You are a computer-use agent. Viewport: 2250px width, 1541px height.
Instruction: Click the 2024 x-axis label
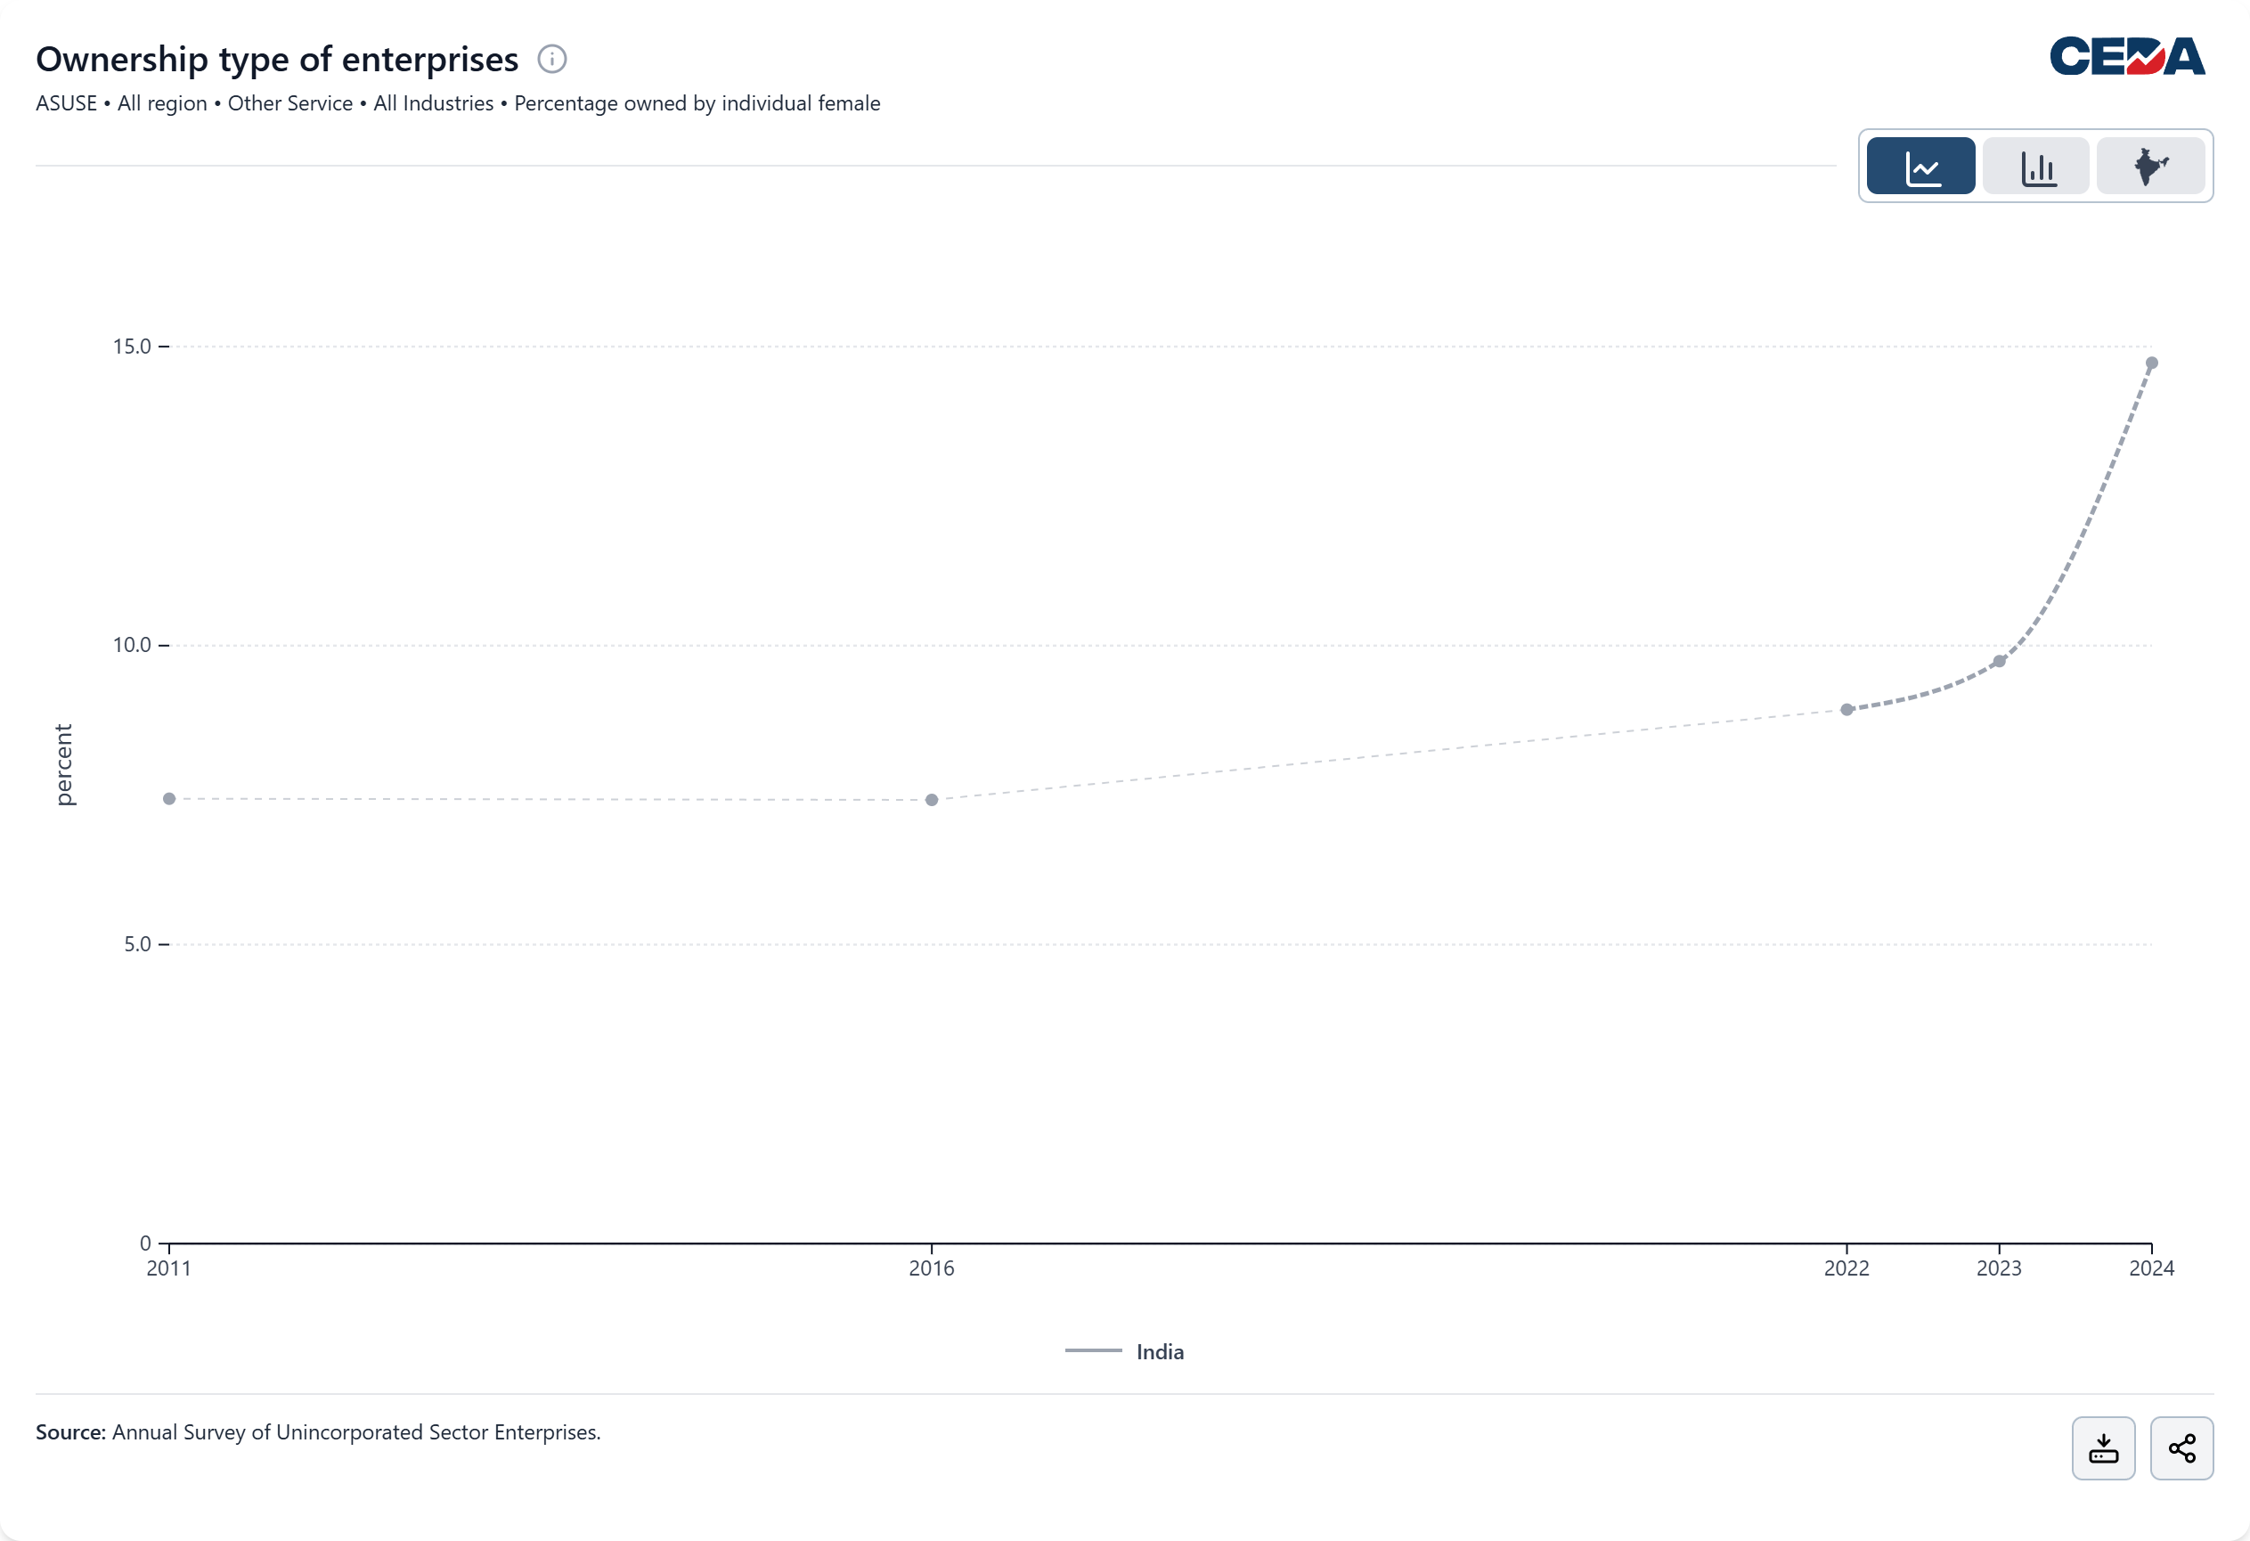(2151, 1268)
